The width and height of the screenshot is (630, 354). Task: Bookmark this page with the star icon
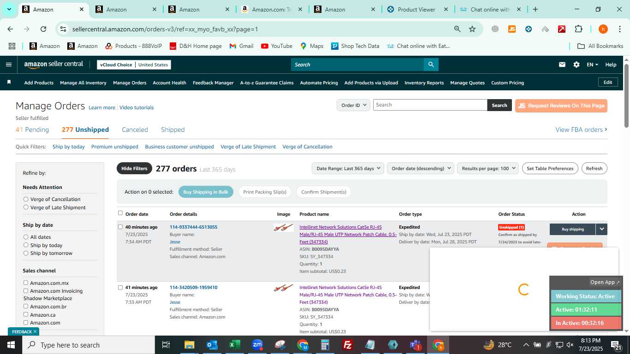pos(472,29)
